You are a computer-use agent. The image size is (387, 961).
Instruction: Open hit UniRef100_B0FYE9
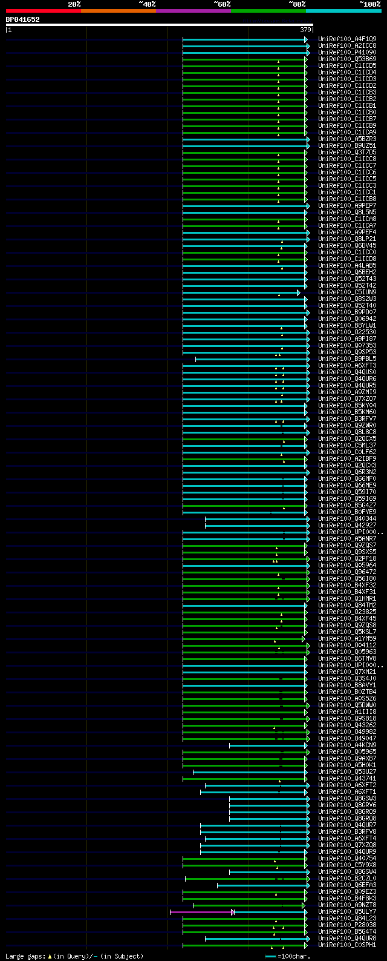point(347,512)
